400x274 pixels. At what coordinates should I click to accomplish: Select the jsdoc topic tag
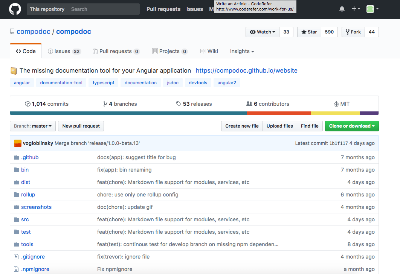tap(173, 82)
